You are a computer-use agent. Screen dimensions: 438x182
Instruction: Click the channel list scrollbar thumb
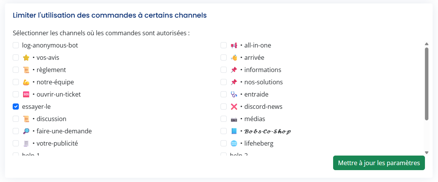click(x=426, y=84)
